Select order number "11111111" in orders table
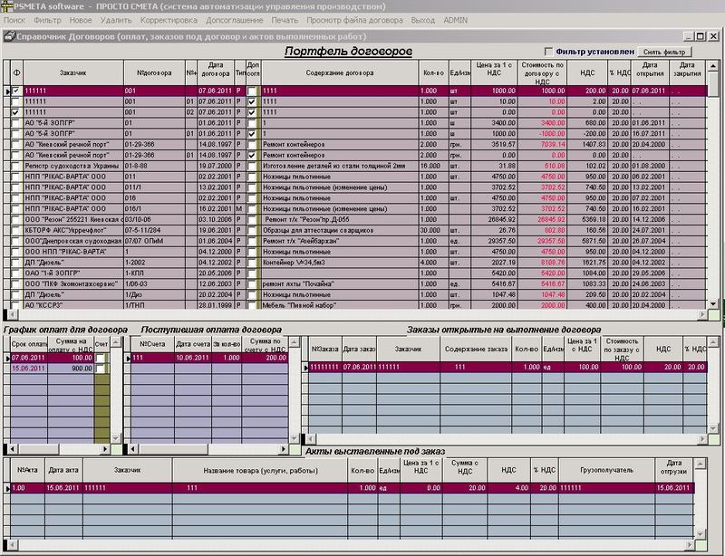The image size is (725, 556). pos(325,367)
